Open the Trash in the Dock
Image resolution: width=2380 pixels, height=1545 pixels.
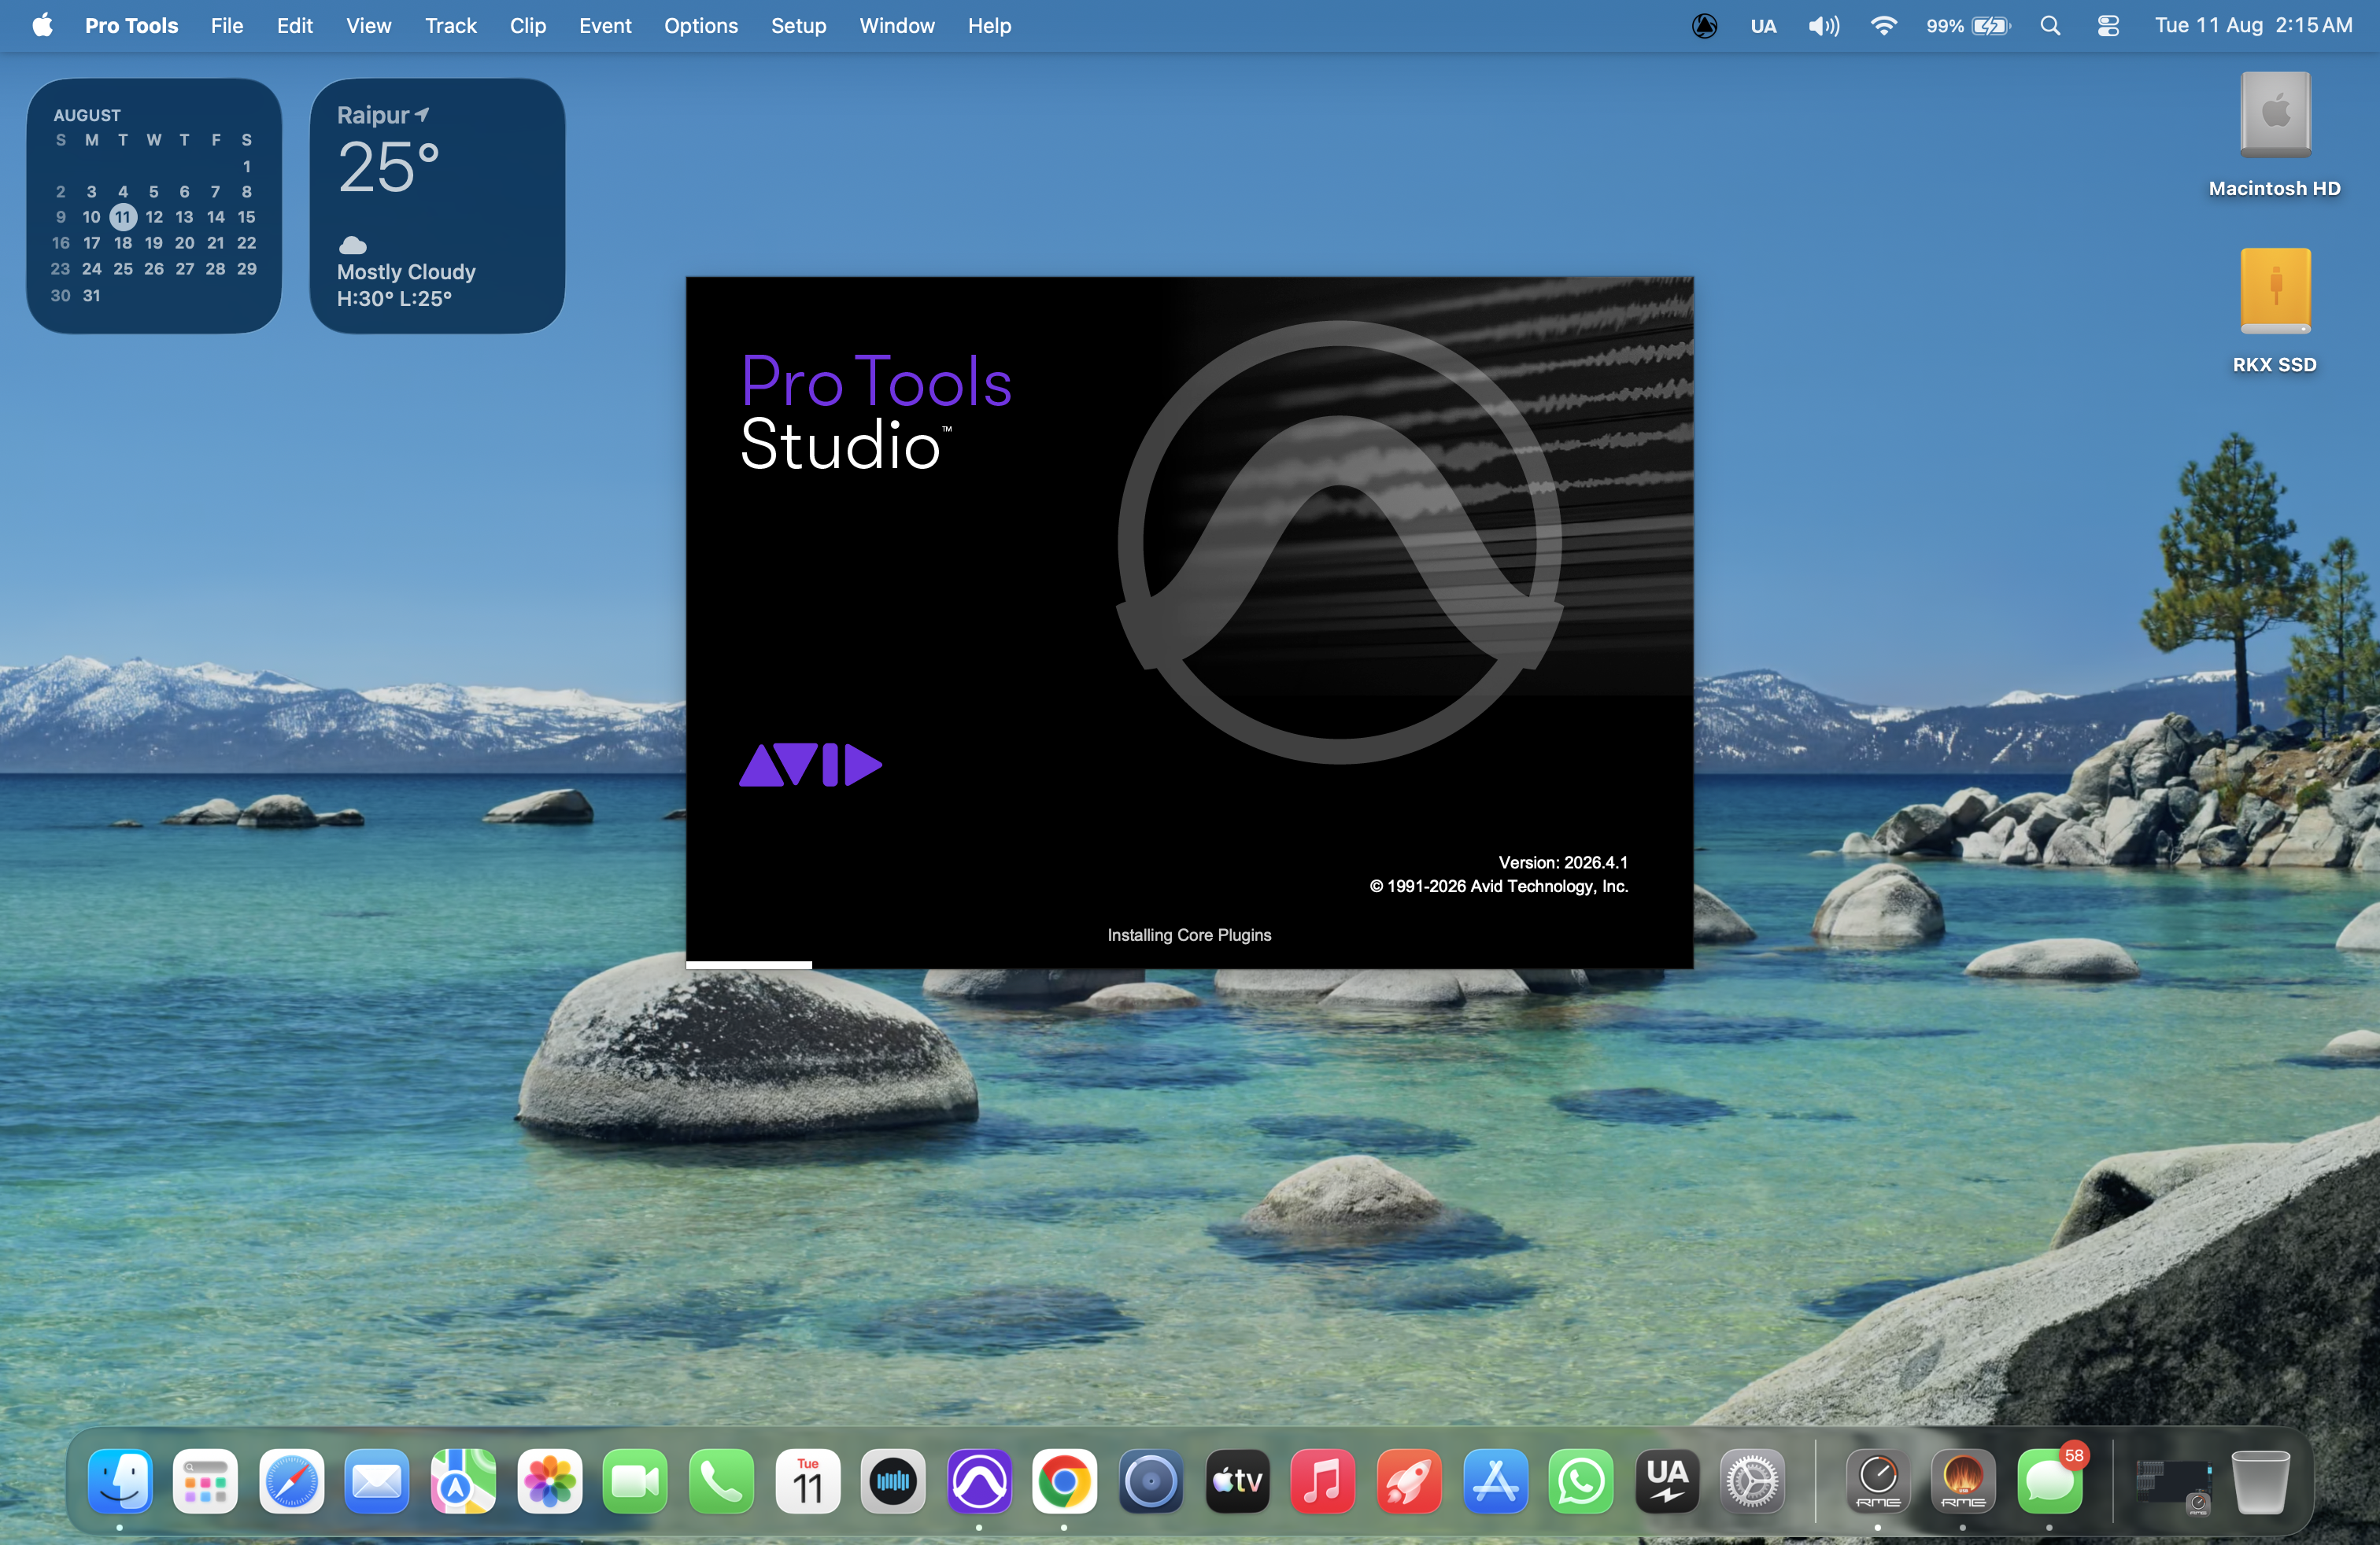[x=2260, y=1481]
